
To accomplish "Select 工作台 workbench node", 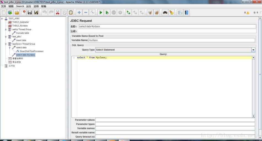I will pos(12,66).
